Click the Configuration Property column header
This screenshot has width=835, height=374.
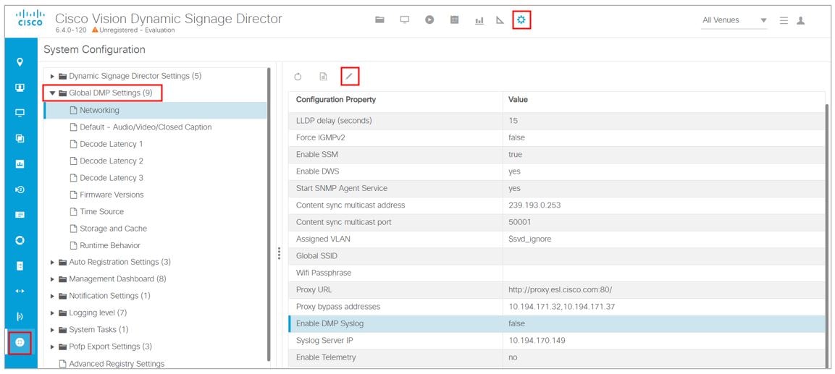tap(335, 100)
